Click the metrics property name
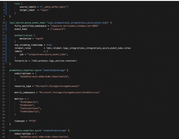Screen dimensions: 179x139 click(19, 99)
